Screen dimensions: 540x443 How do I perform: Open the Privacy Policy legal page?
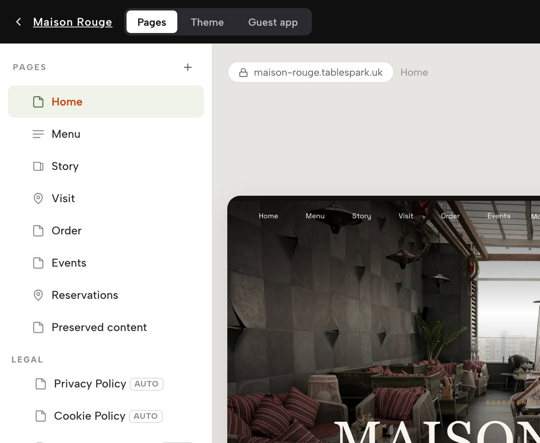106,383
